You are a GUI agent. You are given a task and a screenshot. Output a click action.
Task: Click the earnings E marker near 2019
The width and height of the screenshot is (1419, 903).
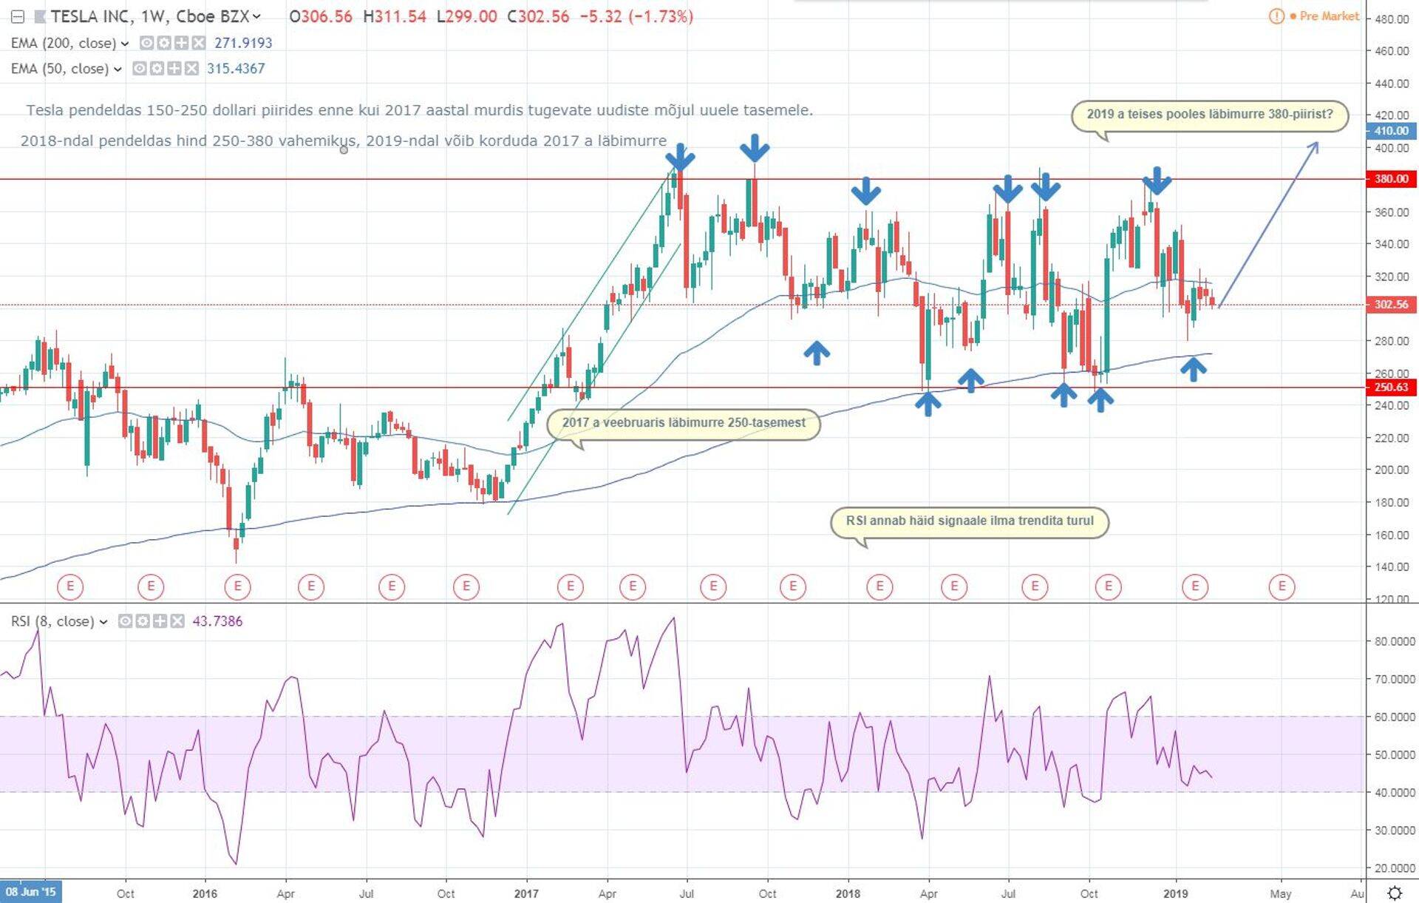pos(1194,587)
